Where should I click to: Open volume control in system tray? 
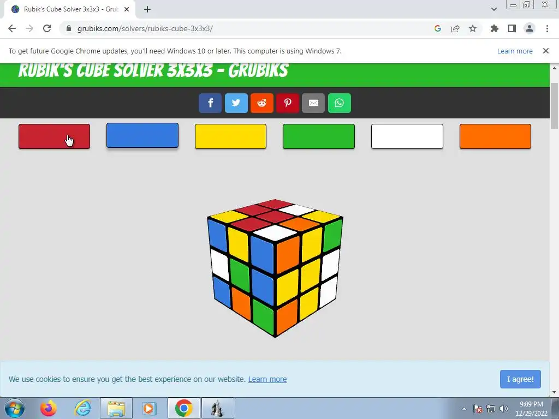503,409
